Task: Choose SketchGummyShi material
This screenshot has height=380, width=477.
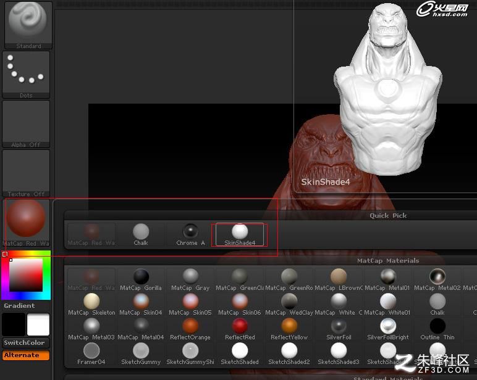Action: tap(190, 354)
